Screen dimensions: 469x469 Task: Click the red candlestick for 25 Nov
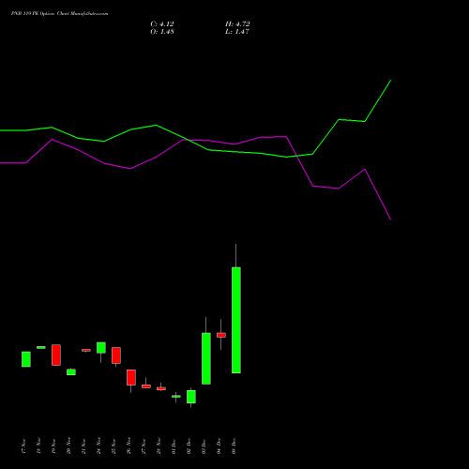coord(116,356)
